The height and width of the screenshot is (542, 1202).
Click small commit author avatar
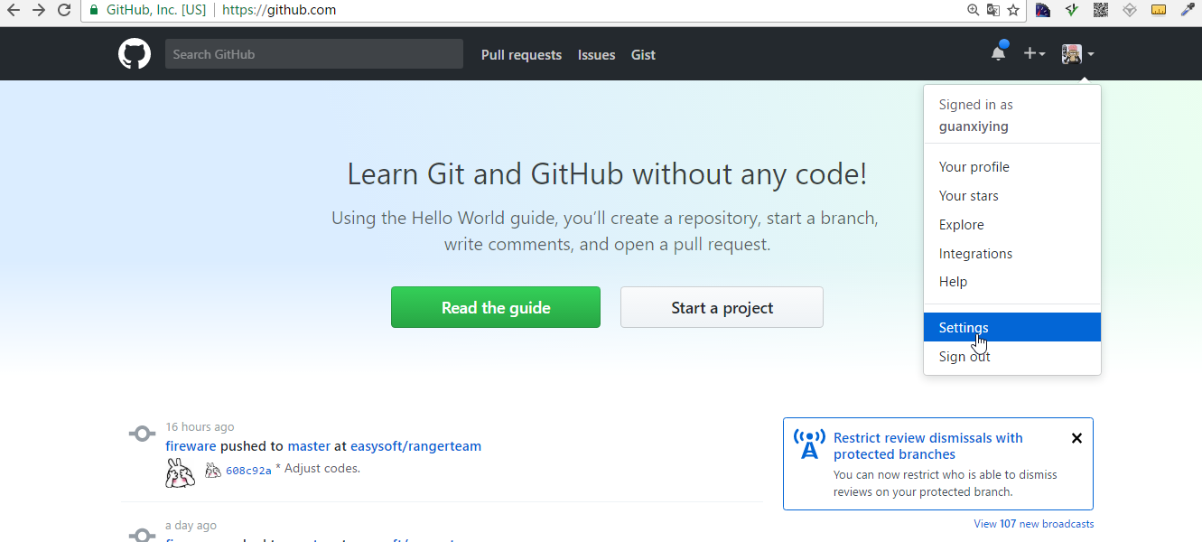(213, 470)
